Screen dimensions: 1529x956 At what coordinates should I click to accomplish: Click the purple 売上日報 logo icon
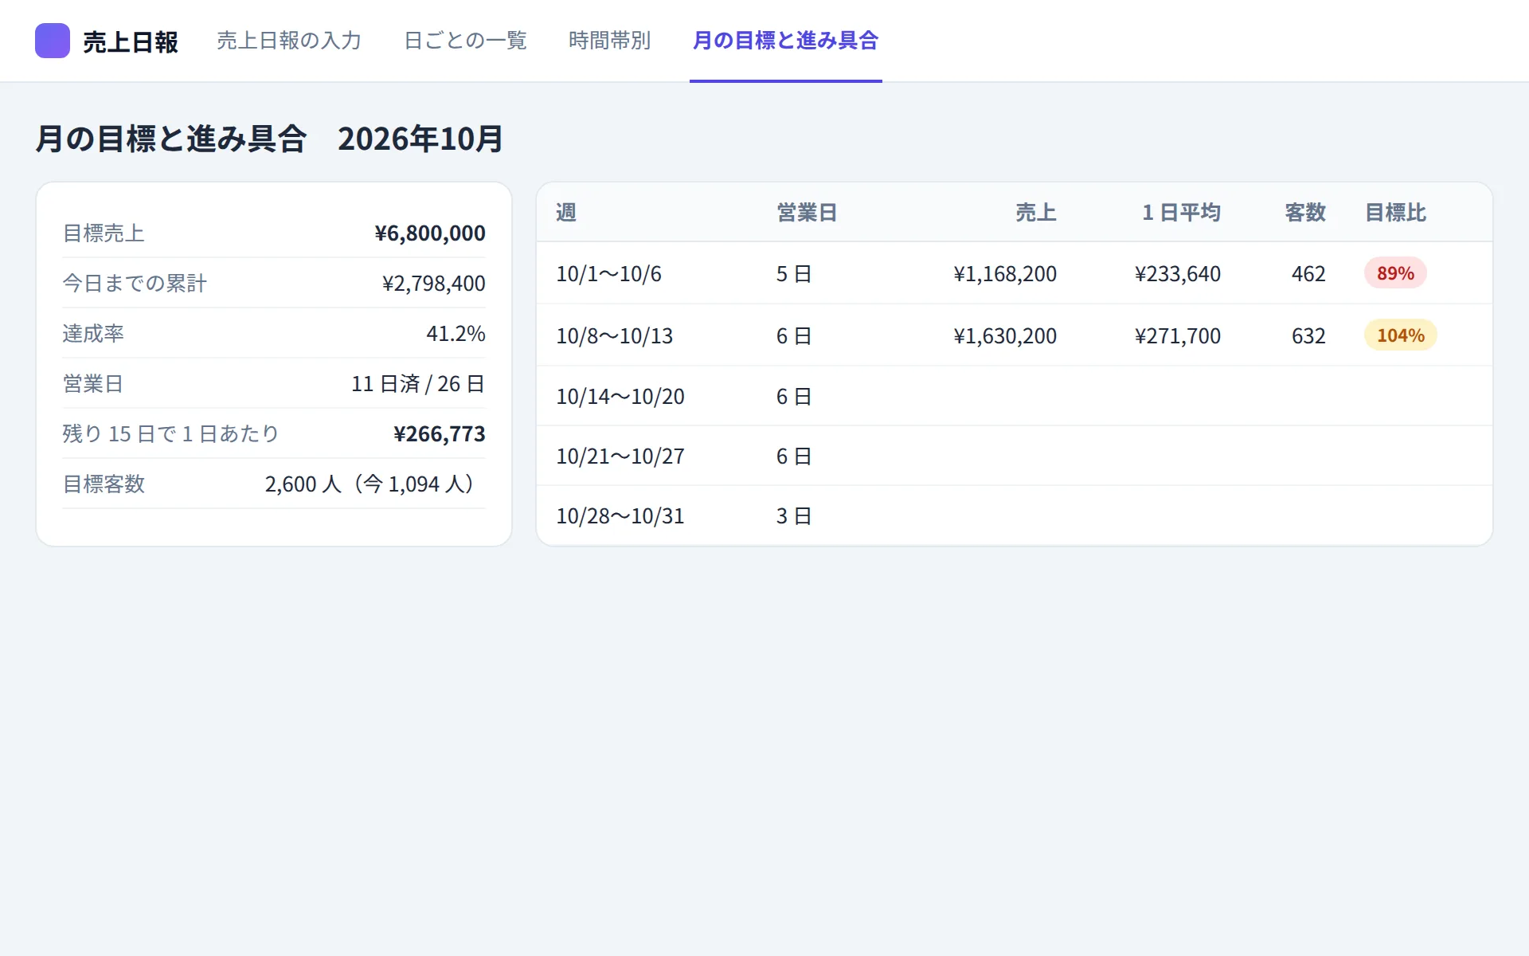(x=53, y=41)
